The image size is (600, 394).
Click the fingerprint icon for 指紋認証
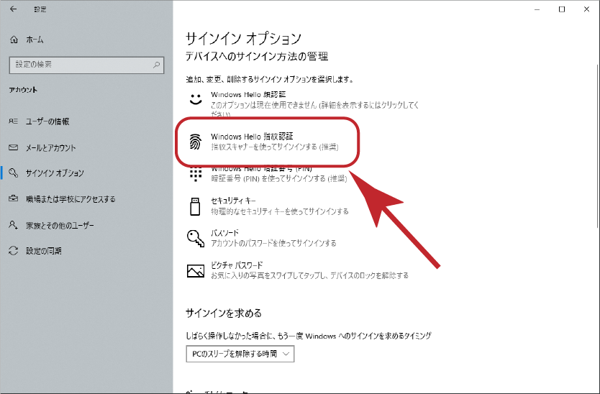pyautogui.click(x=196, y=142)
